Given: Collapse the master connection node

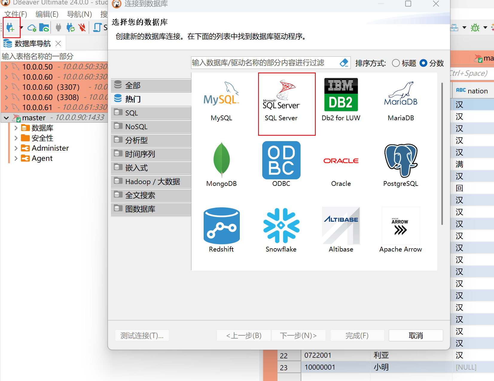Looking at the screenshot, I should click(6, 118).
